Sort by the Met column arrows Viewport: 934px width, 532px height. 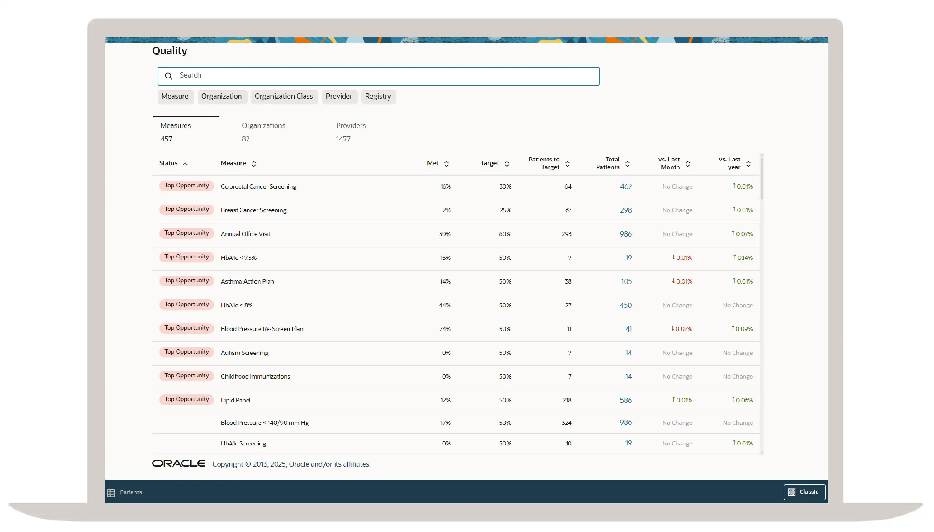[x=446, y=164]
